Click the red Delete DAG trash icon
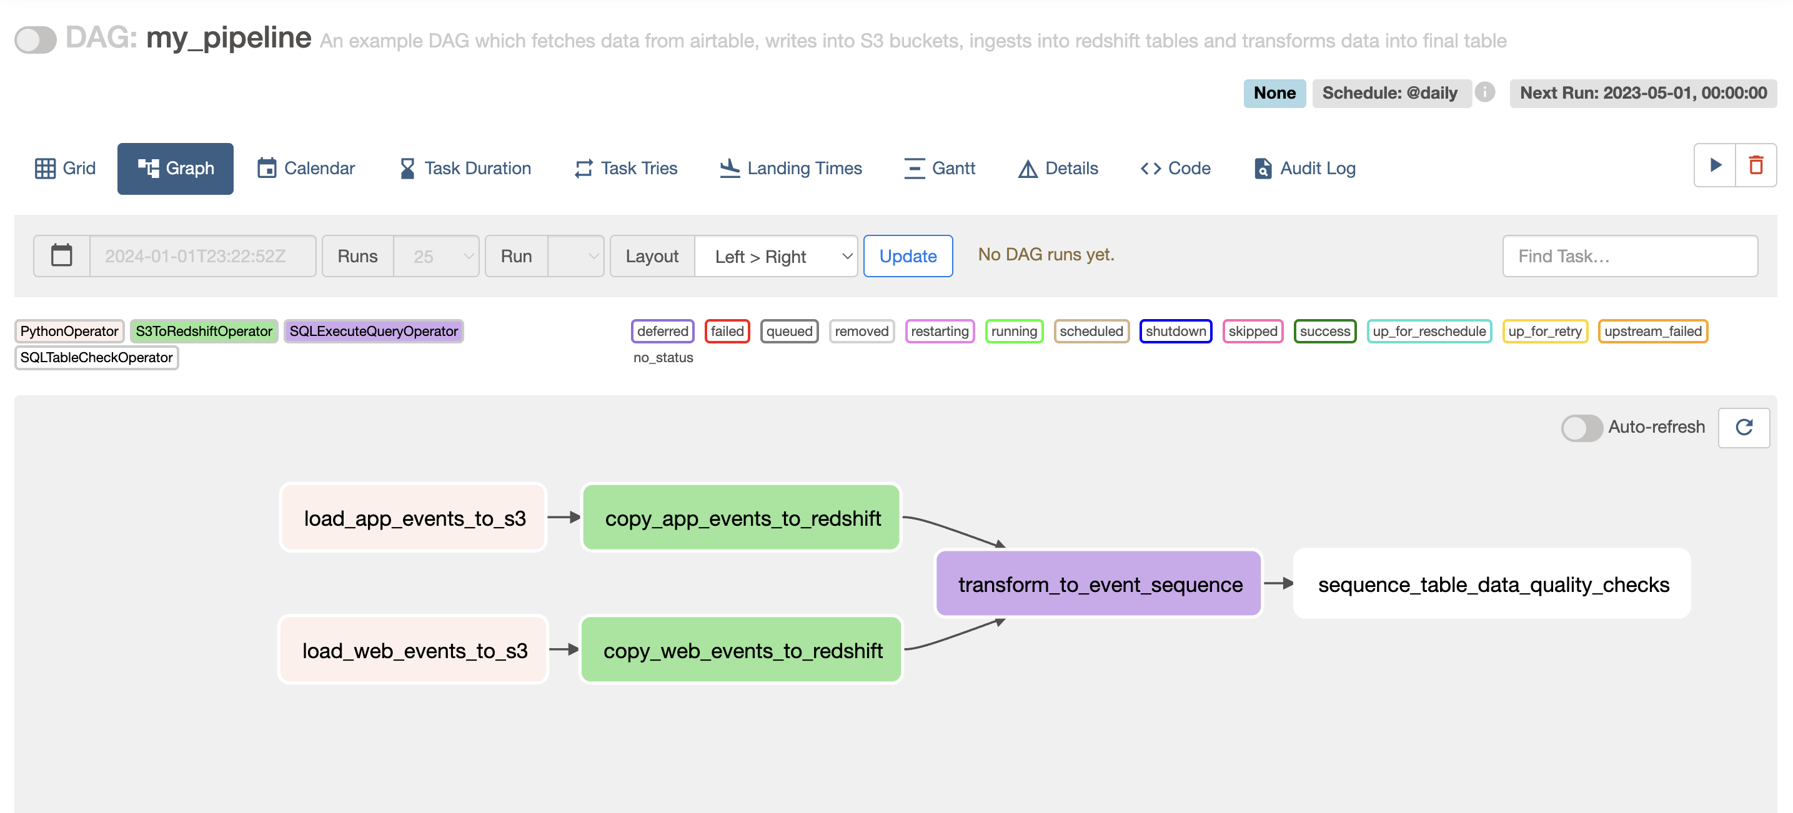The height and width of the screenshot is (813, 1793). click(1756, 165)
